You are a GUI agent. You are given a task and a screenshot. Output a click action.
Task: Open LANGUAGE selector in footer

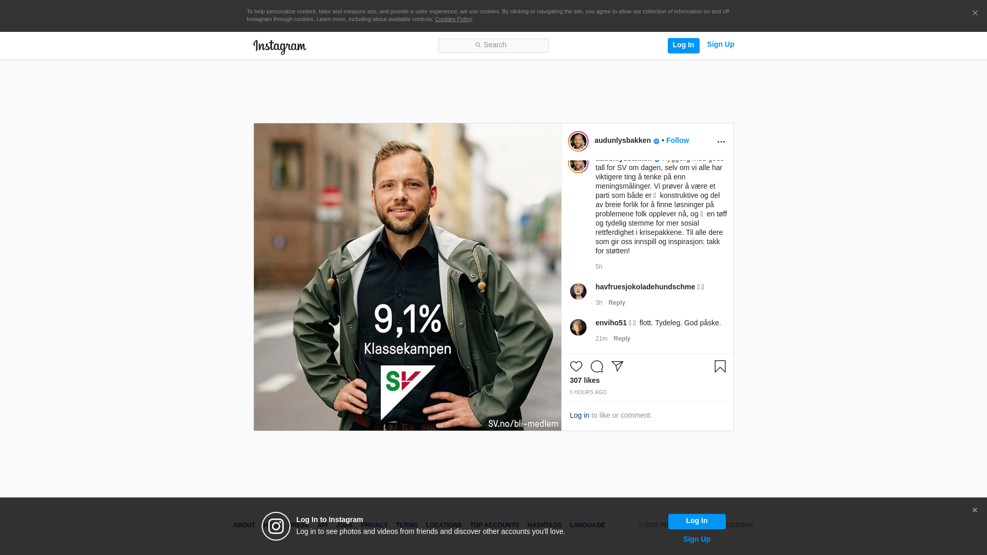(x=587, y=525)
